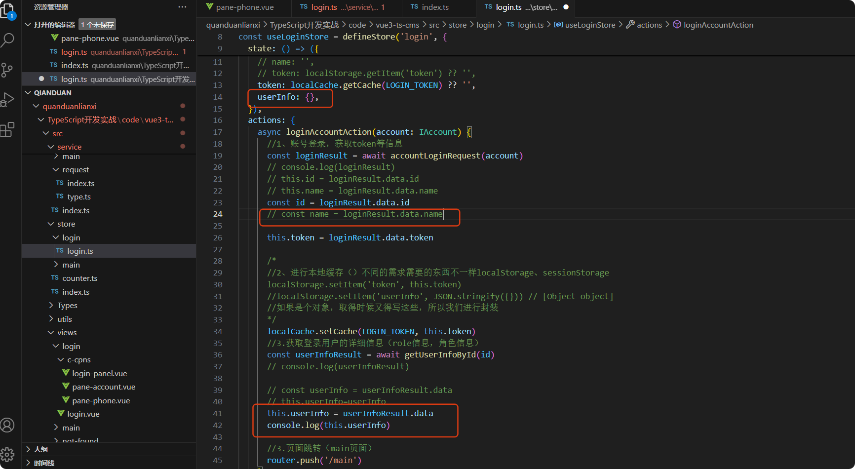Switch to the login.ts service tab
This screenshot has height=469, width=855.
[x=347, y=7]
